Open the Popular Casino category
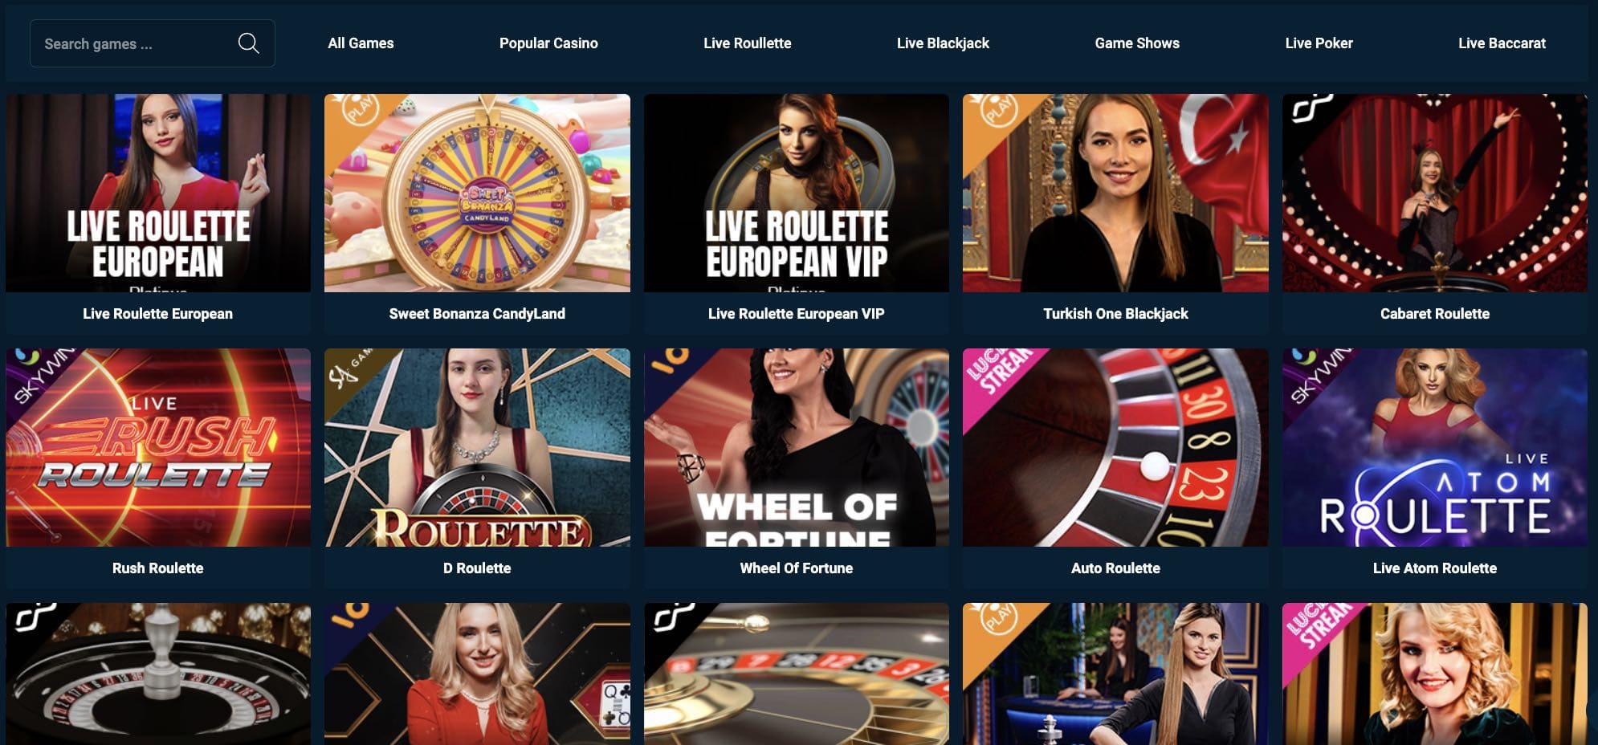The image size is (1598, 745). (x=548, y=43)
